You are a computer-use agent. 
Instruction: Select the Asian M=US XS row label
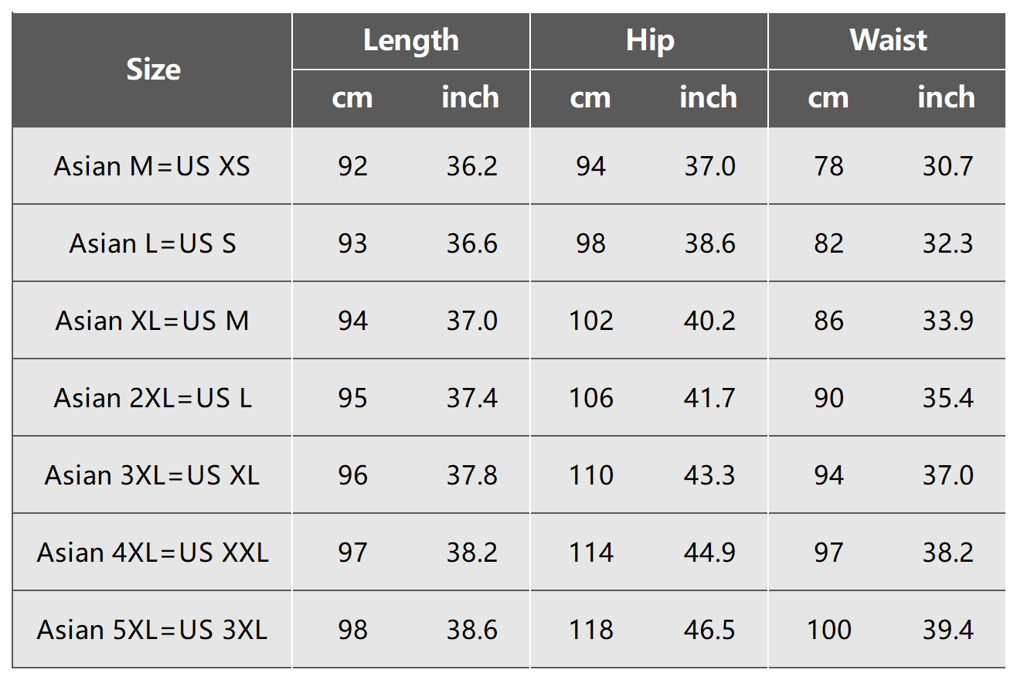coord(152,166)
